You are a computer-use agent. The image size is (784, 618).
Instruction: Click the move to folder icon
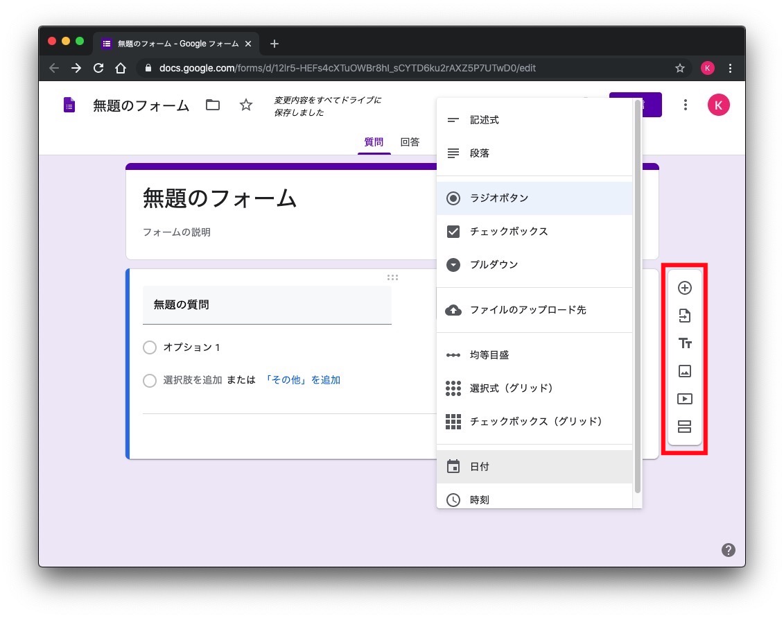pos(213,105)
